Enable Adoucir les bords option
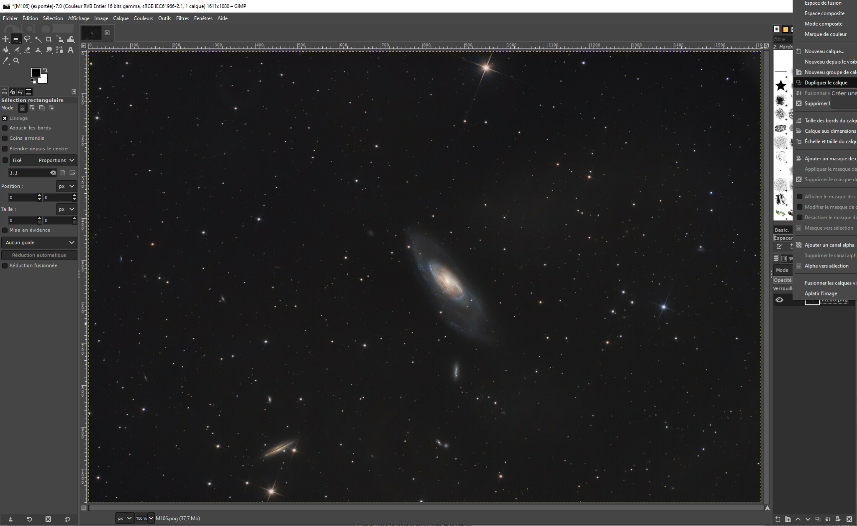Screen dimensions: 857x526 pos(5,128)
